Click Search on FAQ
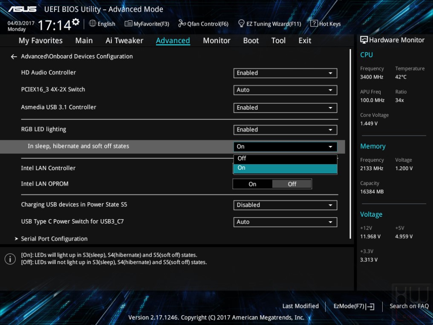The image size is (433, 325). pos(409,306)
